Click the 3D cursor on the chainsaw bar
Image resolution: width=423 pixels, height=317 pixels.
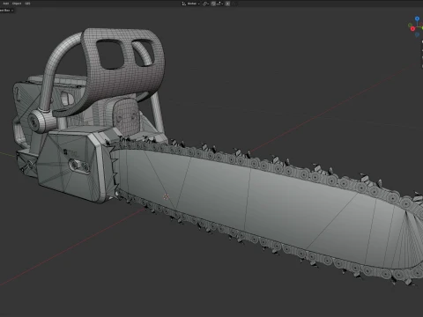(167, 196)
